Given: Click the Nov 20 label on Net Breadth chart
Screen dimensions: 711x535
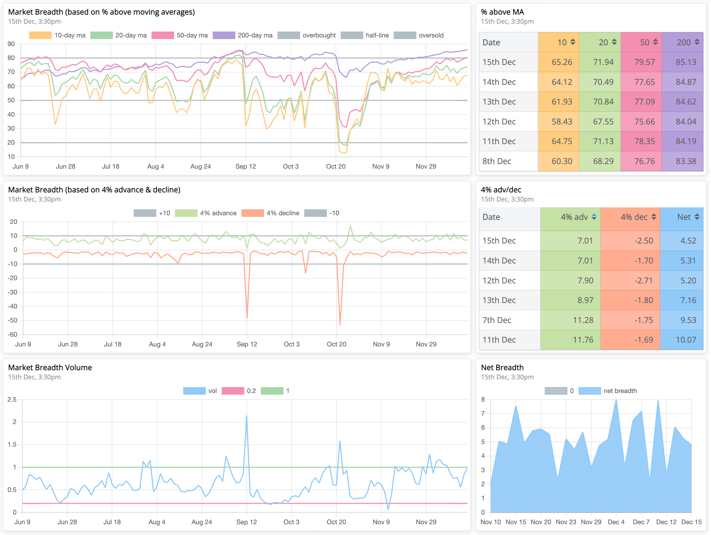Looking at the screenshot, I should point(541,522).
